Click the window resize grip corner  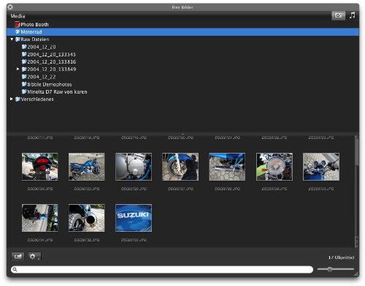(x=356, y=274)
